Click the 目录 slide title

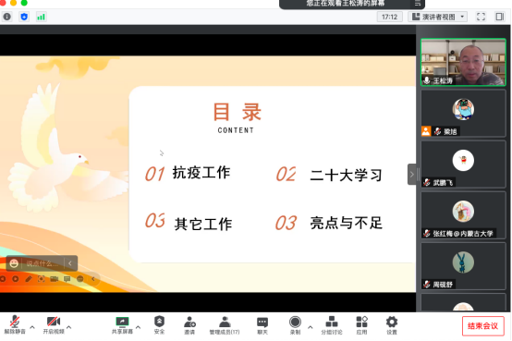237,112
